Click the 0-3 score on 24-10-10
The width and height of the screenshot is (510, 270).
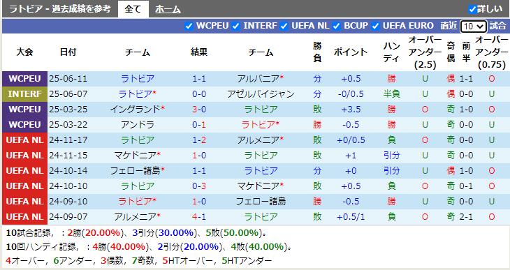199,186
